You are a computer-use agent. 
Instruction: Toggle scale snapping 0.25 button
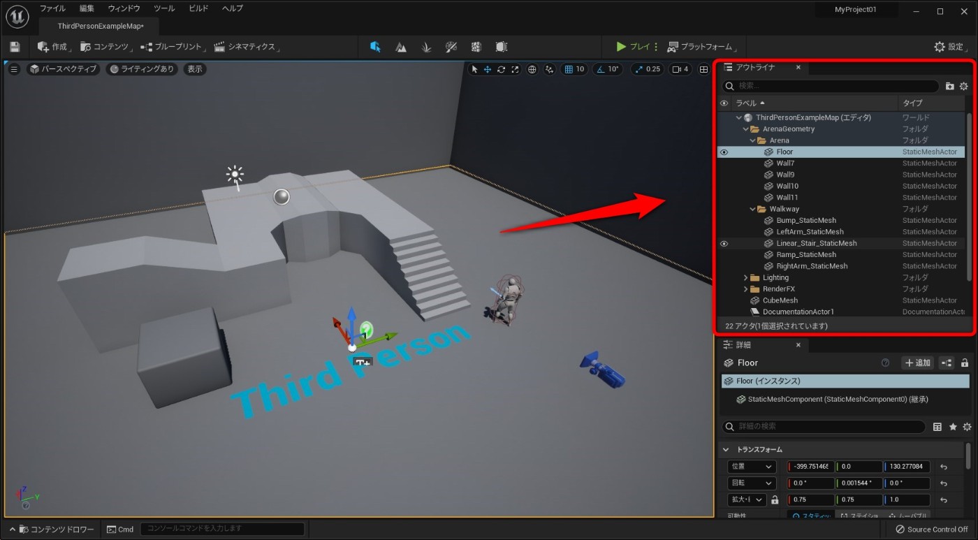(647, 69)
